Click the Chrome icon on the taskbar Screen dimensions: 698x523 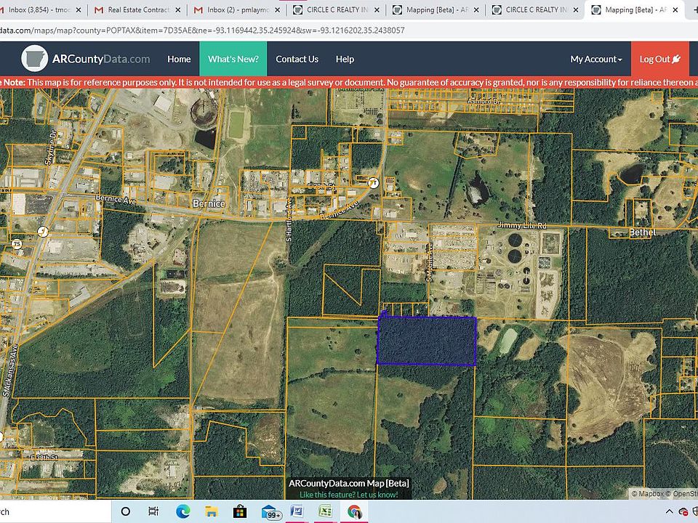[x=354, y=511]
